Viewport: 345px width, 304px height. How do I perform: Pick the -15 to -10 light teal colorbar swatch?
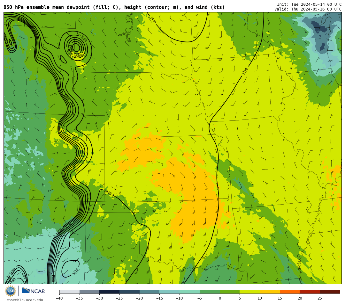(x=169, y=292)
